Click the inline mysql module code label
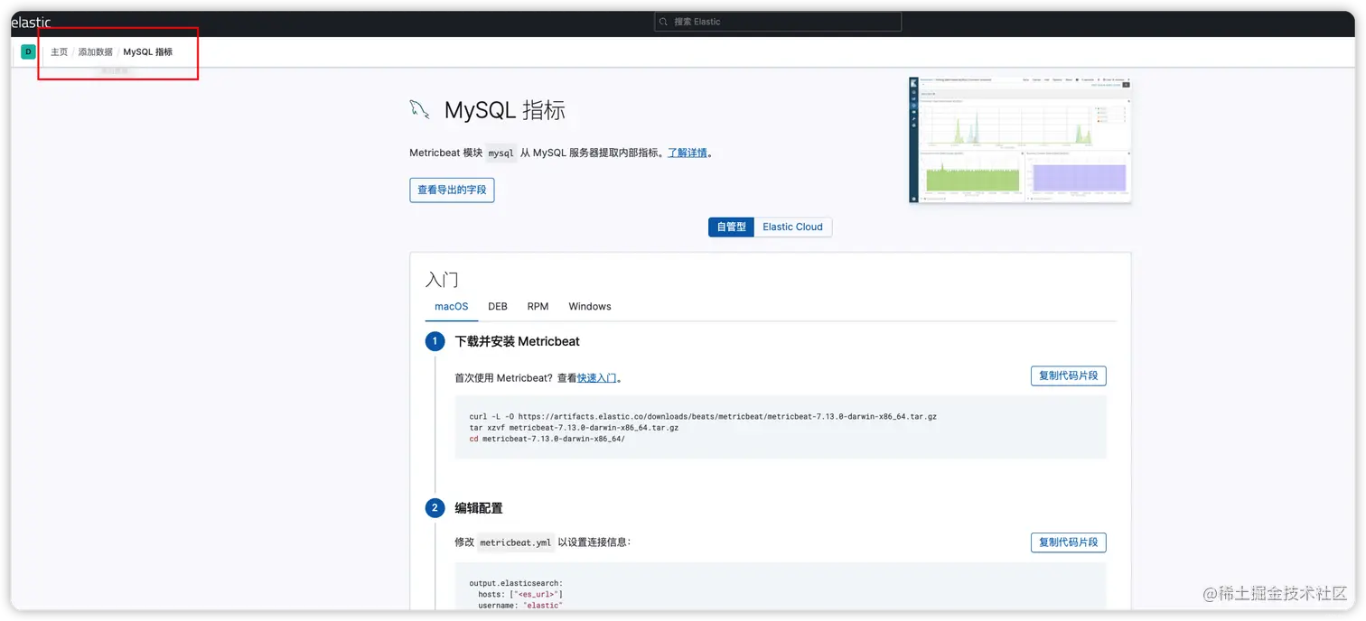 pos(501,153)
